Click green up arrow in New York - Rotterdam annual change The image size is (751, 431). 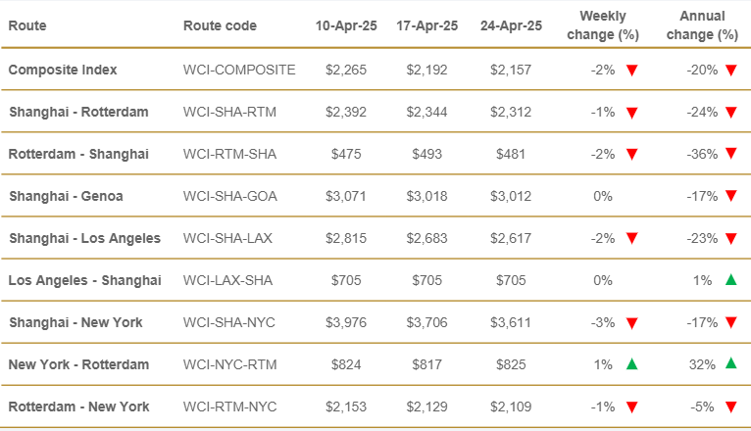[730, 363]
